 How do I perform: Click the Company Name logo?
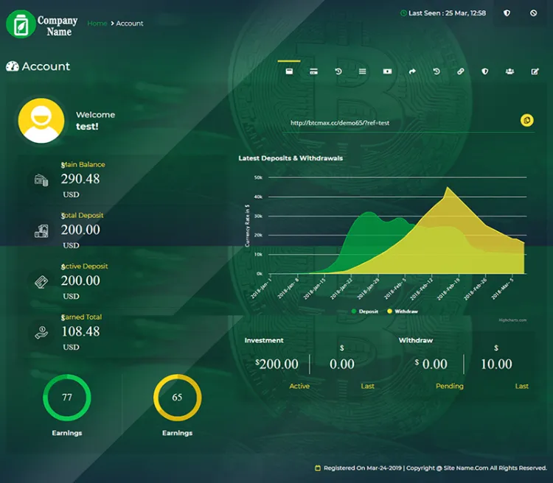(42, 24)
